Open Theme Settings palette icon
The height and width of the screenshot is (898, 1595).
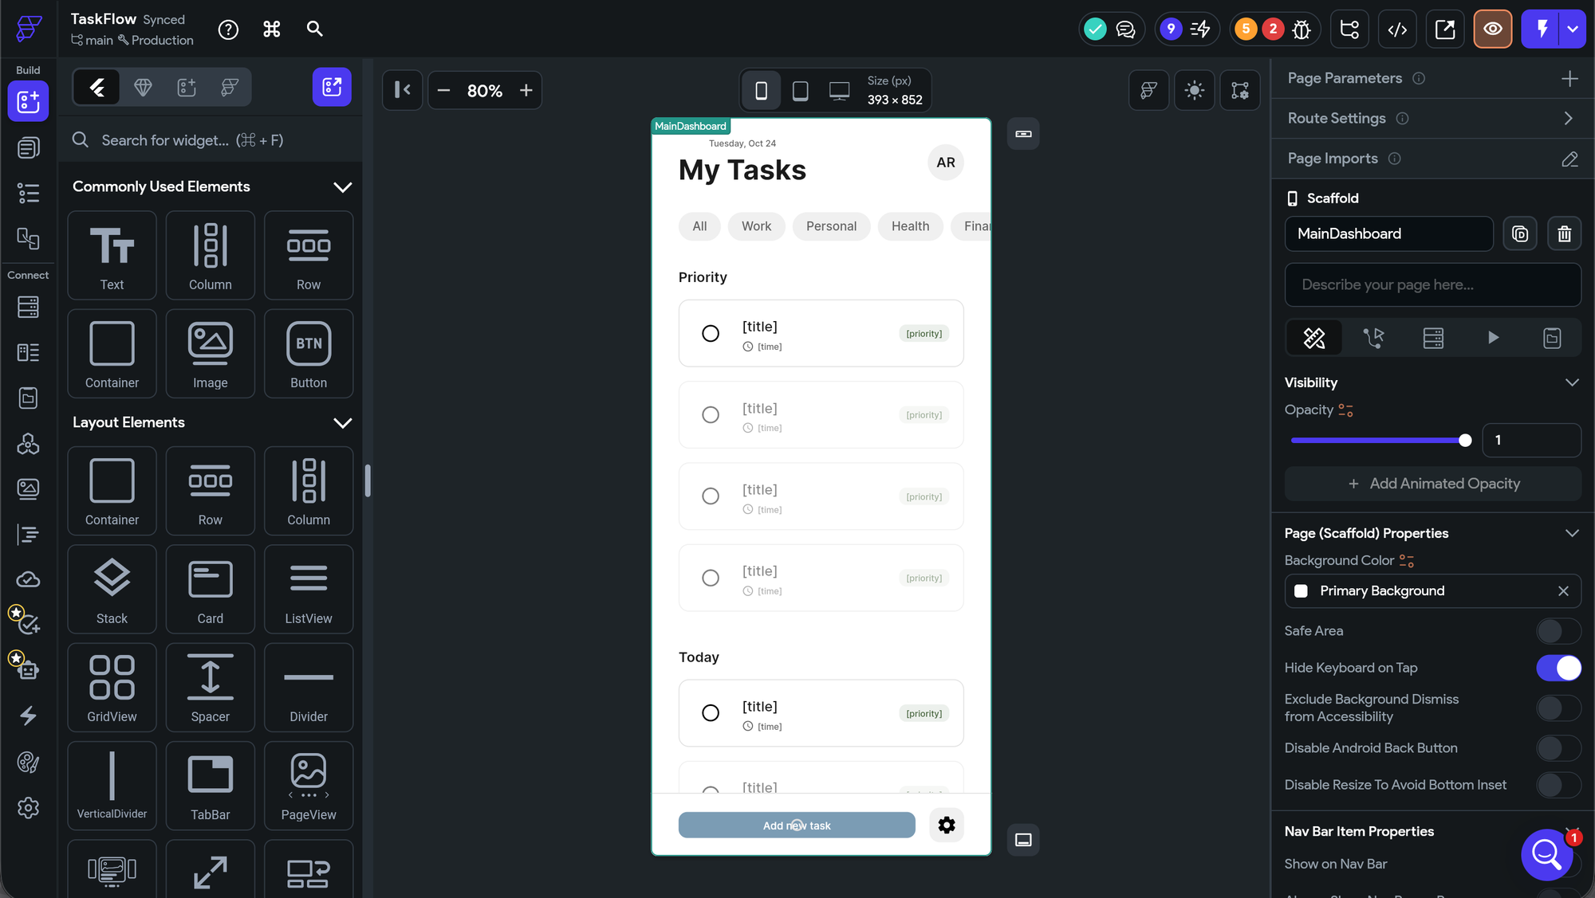(28, 763)
